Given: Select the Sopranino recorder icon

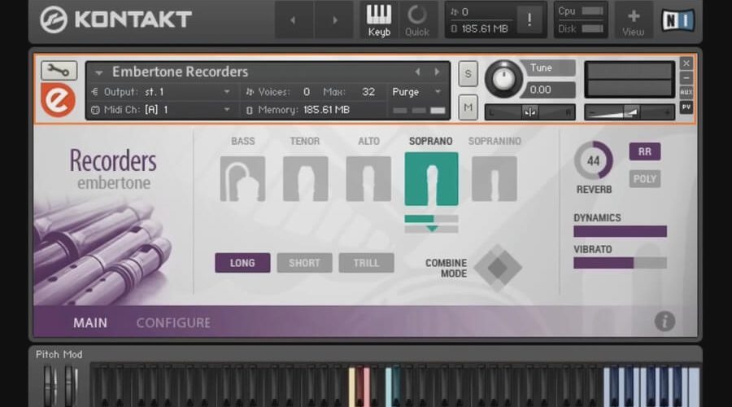Looking at the screenshot, I should click(x=495, y=178).
